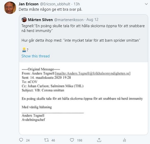Screen dimensions: 150x144
Task: Click the Show this thread link
Action: point(36,56)
